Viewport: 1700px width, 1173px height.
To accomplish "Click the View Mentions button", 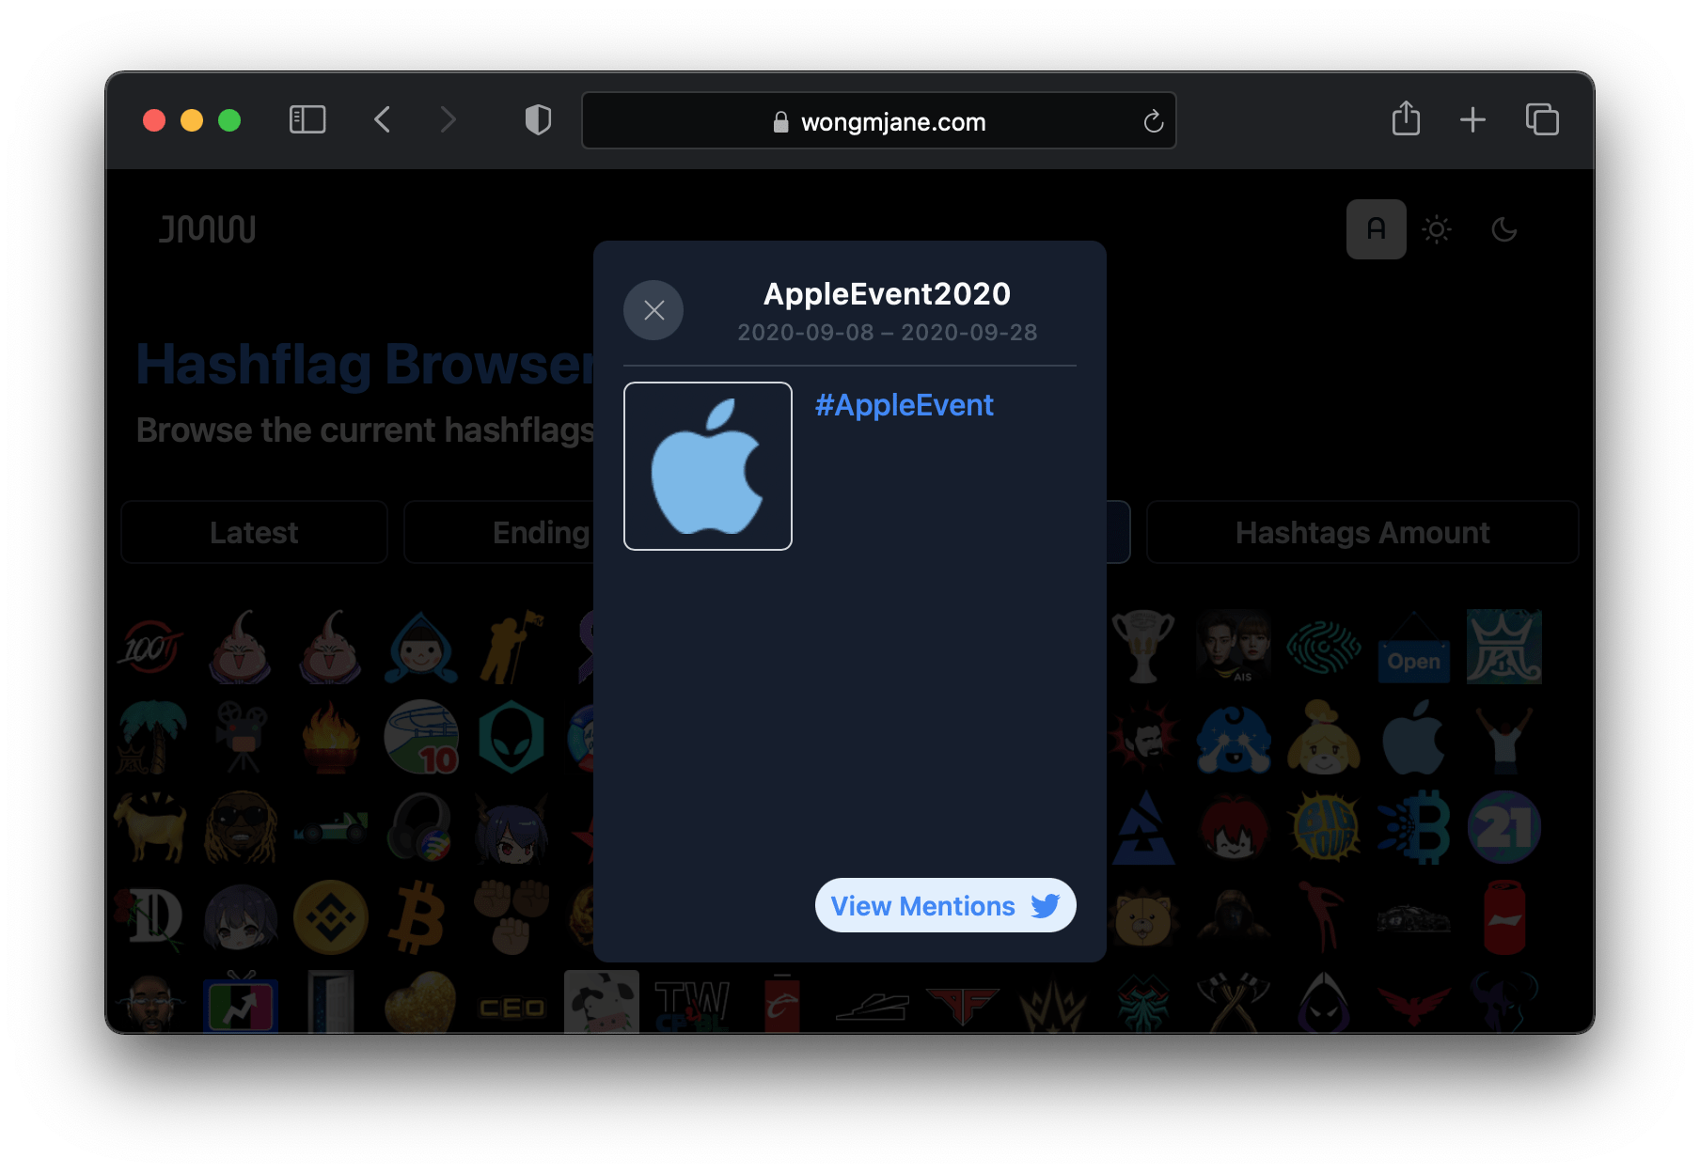I will click(945, 905).
